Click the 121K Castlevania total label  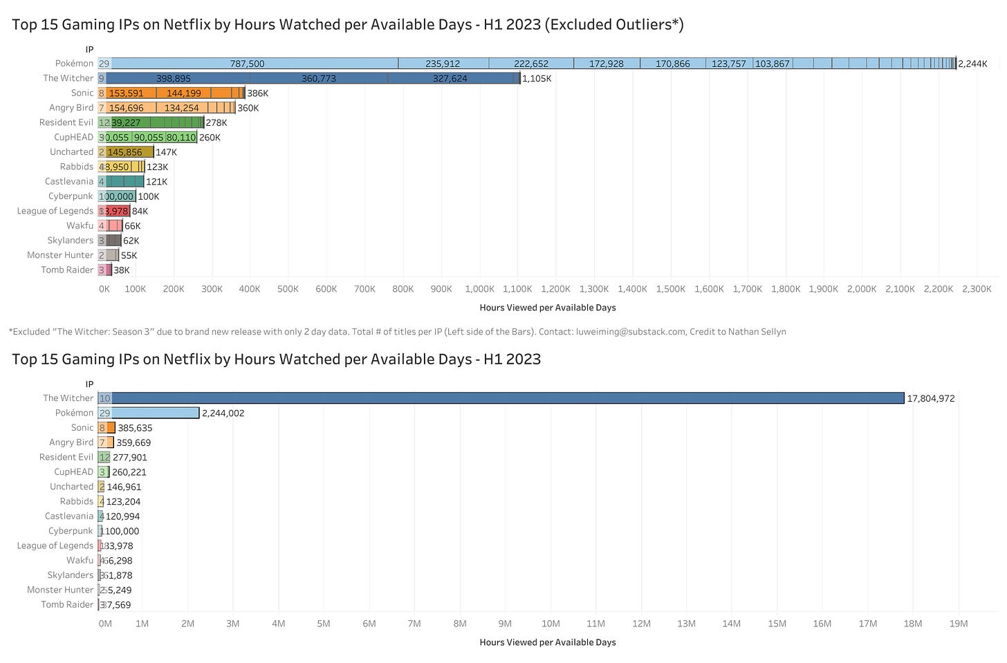(x=156, y=182)
